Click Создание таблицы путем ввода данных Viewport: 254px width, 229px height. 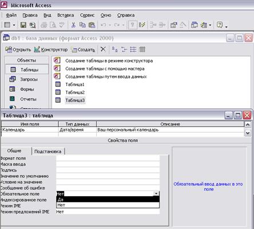(x=106, y=77)
